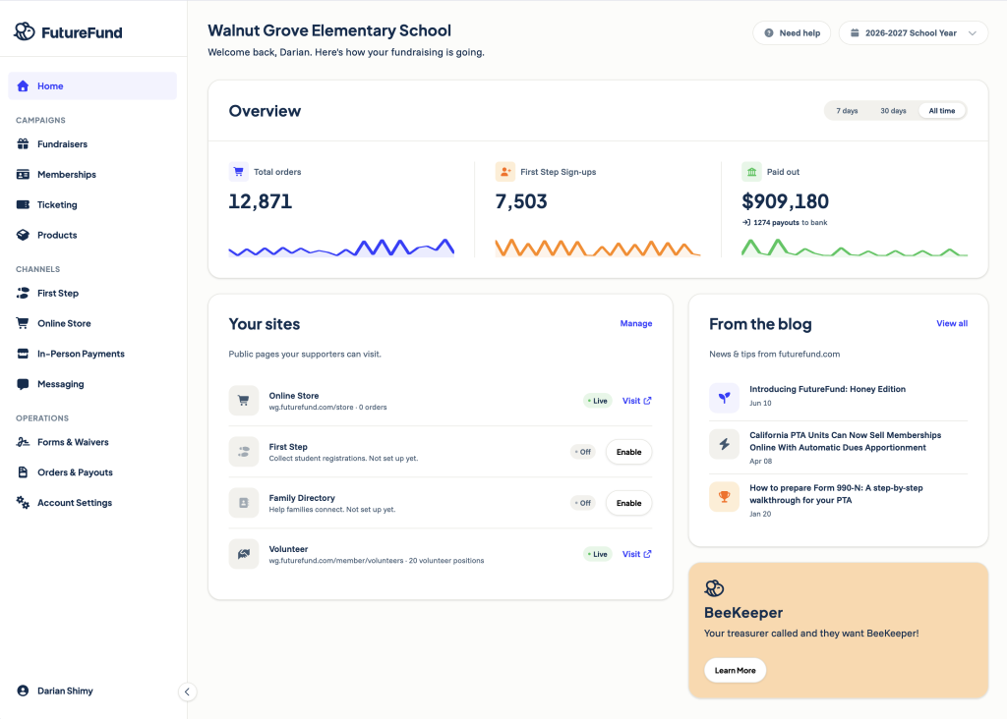
Task: Open the How to prepare Form 990-N post
Action: [x=836, y=494]
